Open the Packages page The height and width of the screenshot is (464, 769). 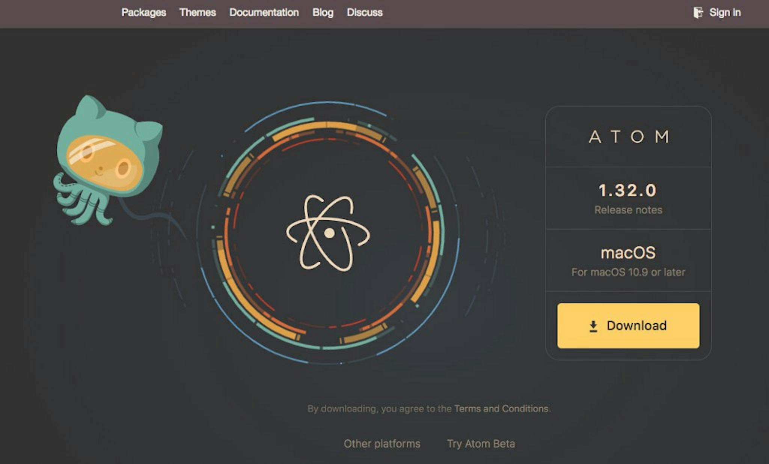point(144,12)
